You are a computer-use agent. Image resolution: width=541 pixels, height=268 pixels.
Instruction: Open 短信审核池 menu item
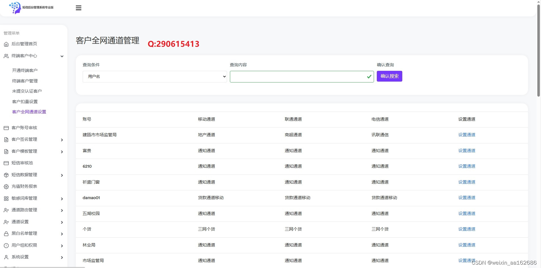point(22,163)
